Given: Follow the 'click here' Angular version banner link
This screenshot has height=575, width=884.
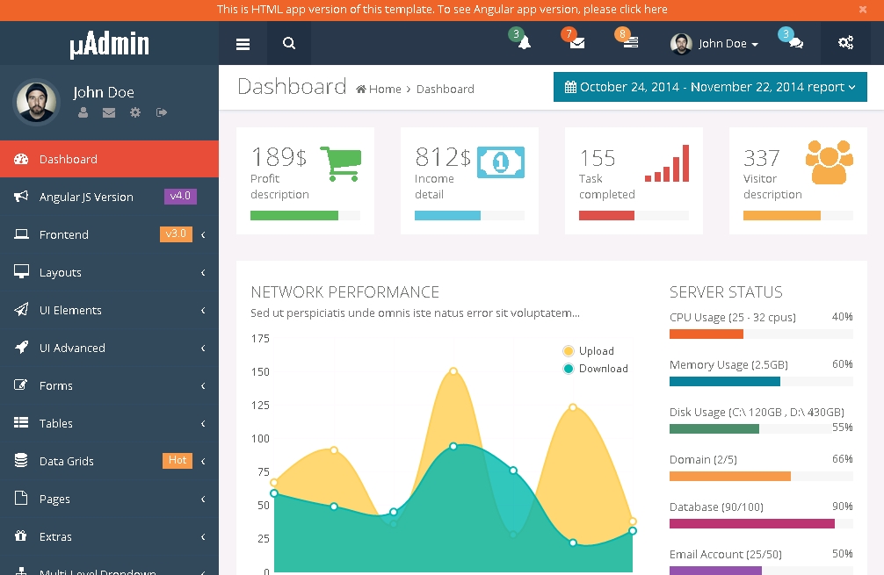Looking at the screenshot, I should point(643,10).
